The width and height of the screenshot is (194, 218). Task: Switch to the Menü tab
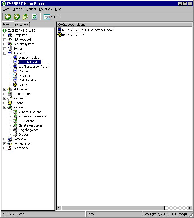[7, 24]
